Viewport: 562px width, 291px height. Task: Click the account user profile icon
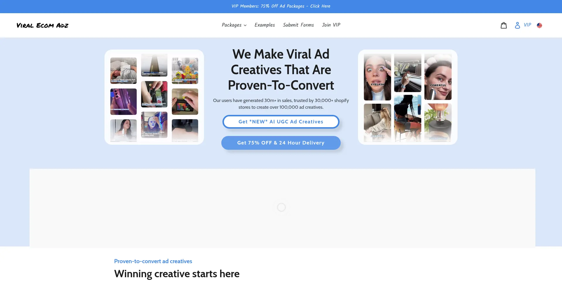click(x=517, y=25)
